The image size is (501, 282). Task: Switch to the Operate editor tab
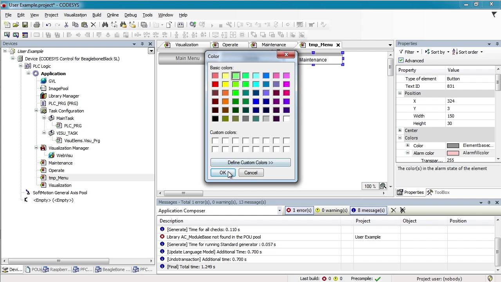point(230,45)
